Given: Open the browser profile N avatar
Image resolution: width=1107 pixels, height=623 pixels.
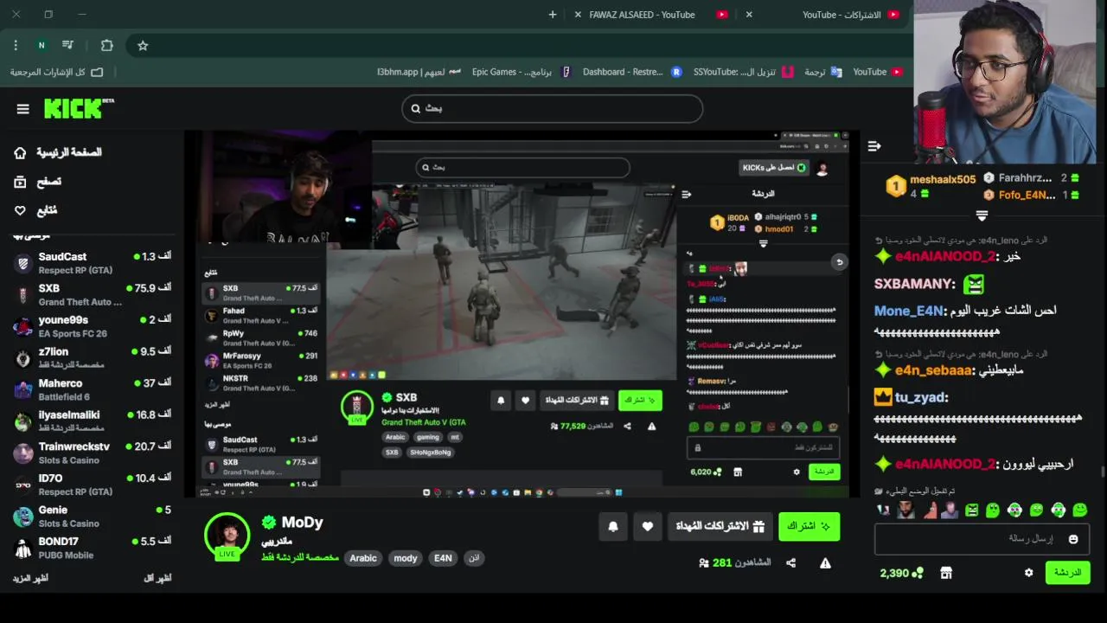Looking at the screenshot, I should [x=41, y=46].
